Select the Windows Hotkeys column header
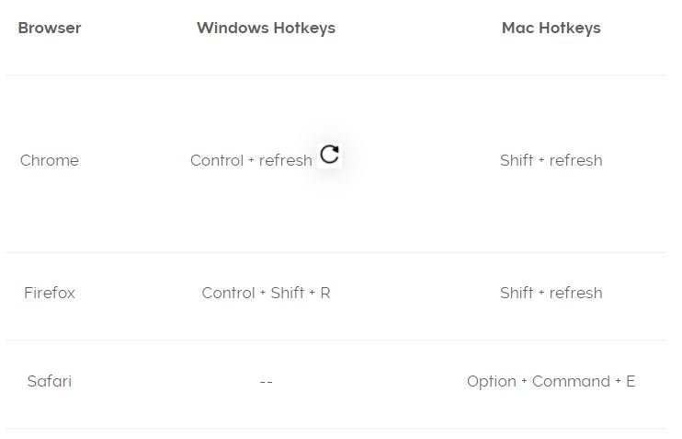This screenshot has height=439, width=682. click(x=267, y=28)
